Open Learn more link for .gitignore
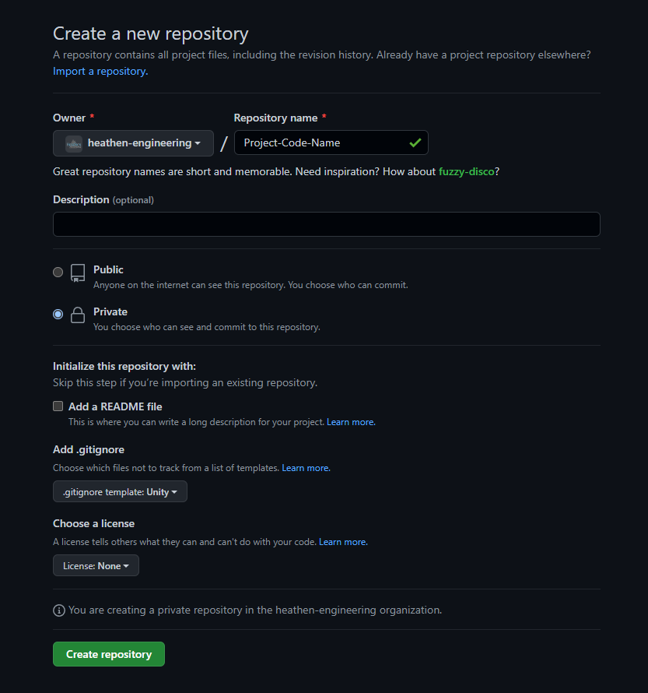This screenshot has height=693, width=648. 306,468
